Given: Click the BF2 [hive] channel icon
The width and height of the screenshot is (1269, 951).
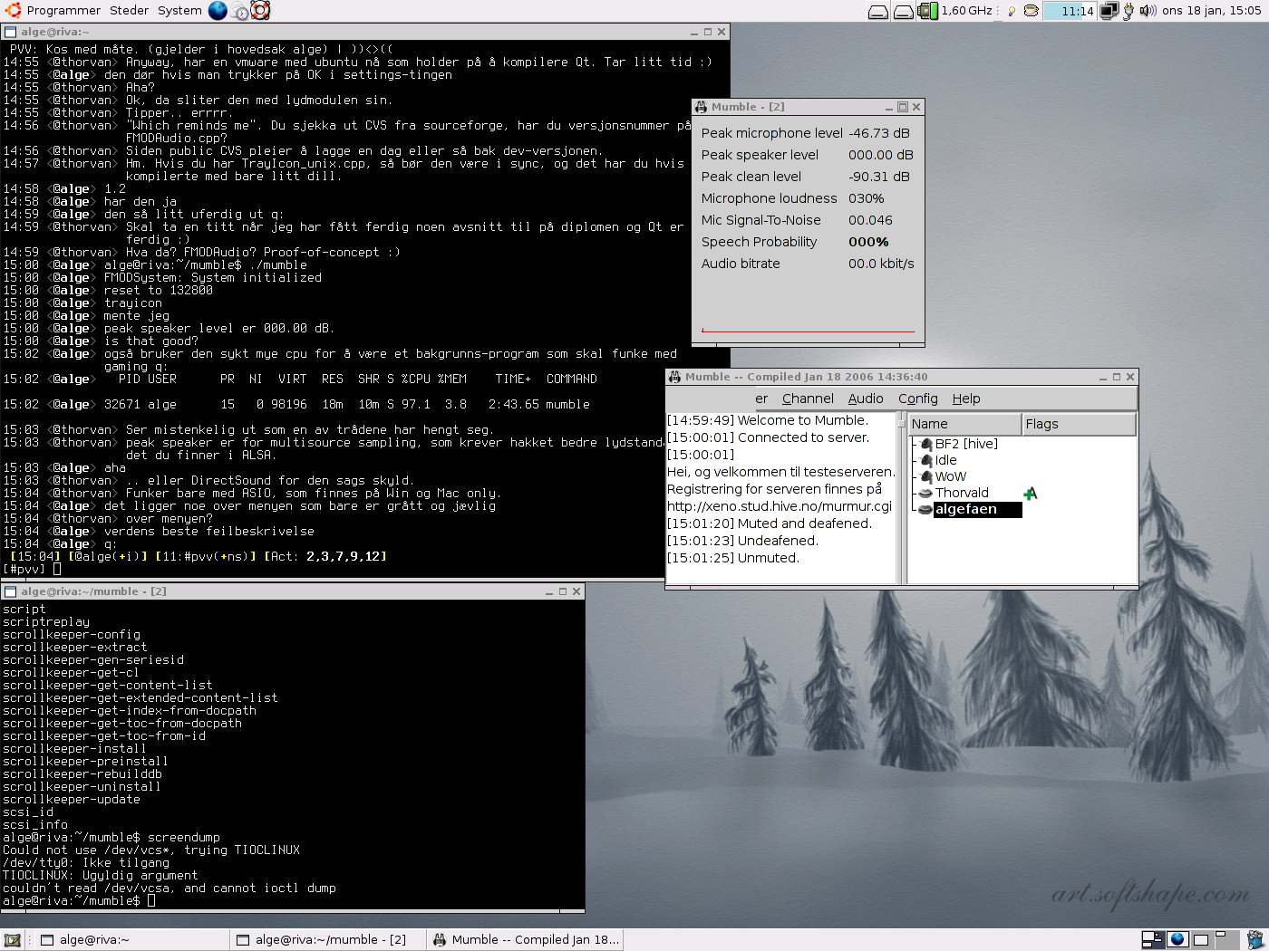Looking at the screenshot, I should point(926,444).
